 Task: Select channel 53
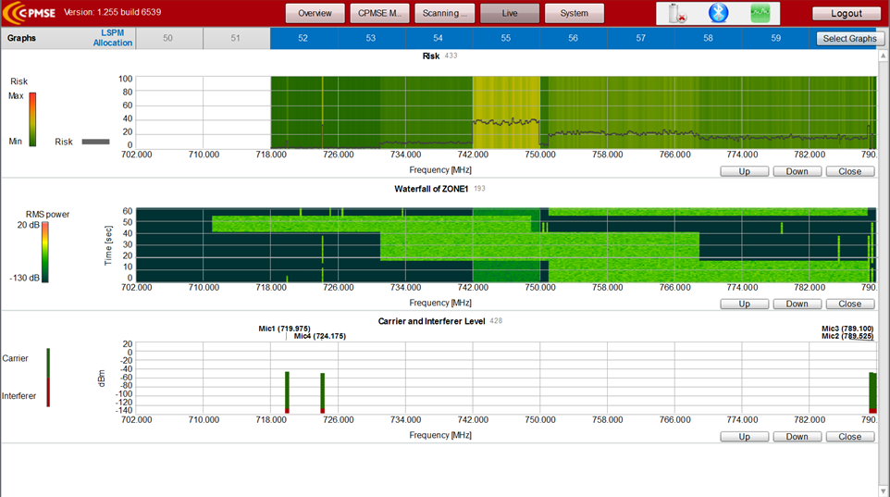tap(371, 38)
